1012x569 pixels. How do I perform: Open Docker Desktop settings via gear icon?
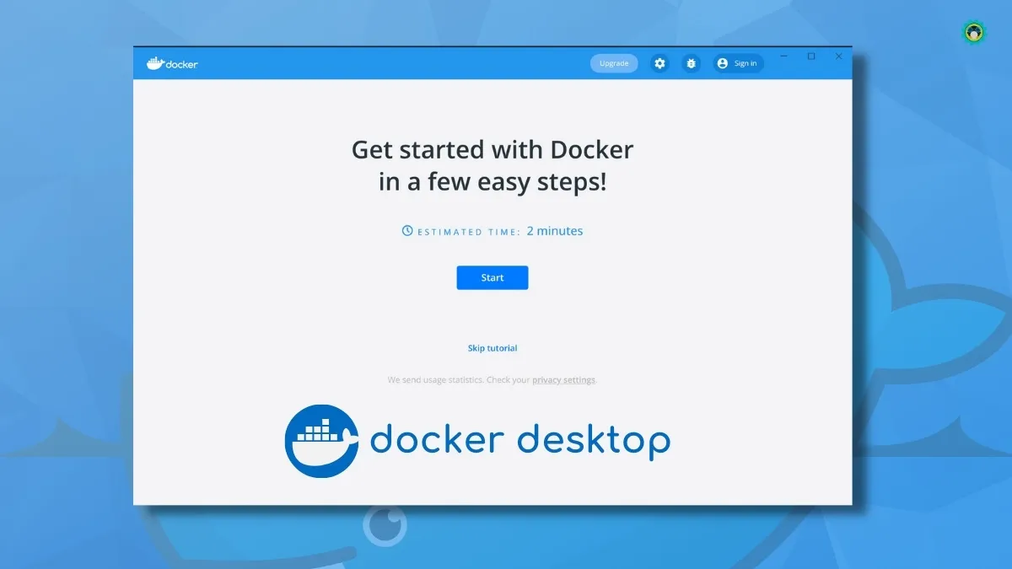[x=659, y=63]
